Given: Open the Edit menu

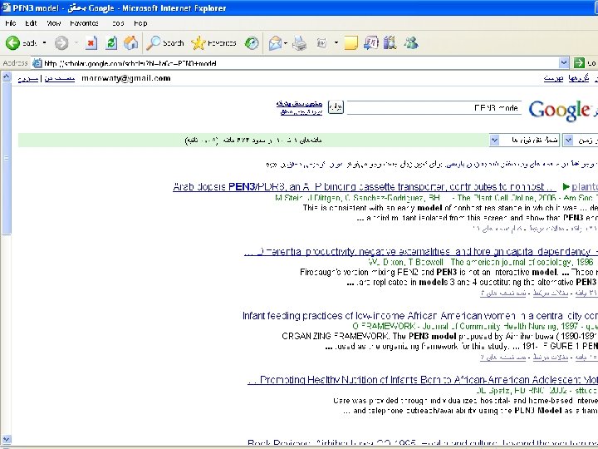Looking at the screenshot, I should pos(31,23).
